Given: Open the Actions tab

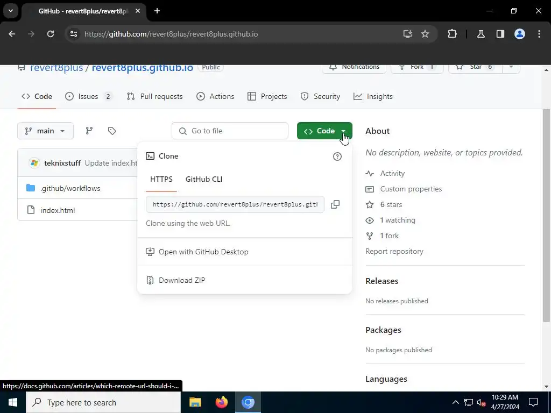Looking at the screenshot, I should coord(215,97).
